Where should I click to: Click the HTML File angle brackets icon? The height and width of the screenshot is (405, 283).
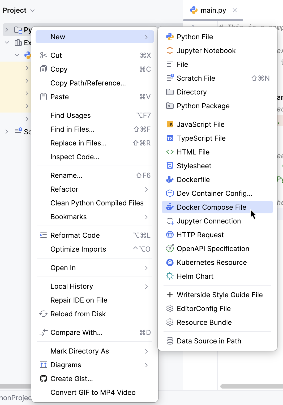170,152
